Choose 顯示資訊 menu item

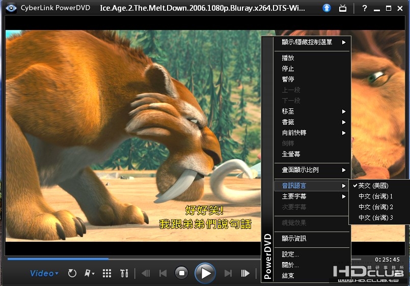pyautogui.click(x=312, y=239)
